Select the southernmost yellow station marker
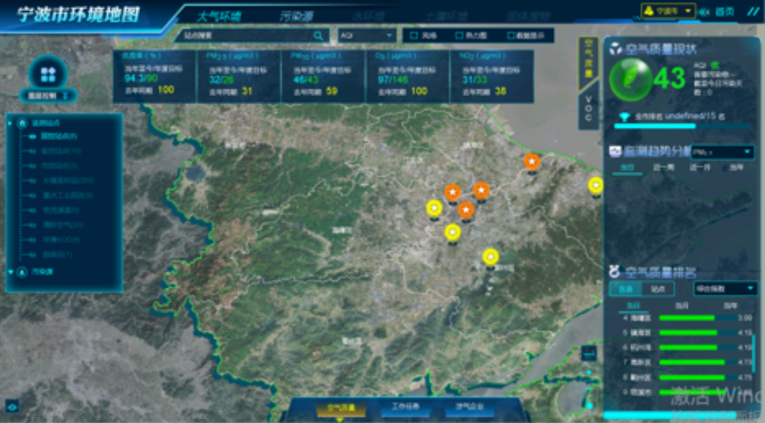Screen dimensions: 765x423 click(490, 256)
